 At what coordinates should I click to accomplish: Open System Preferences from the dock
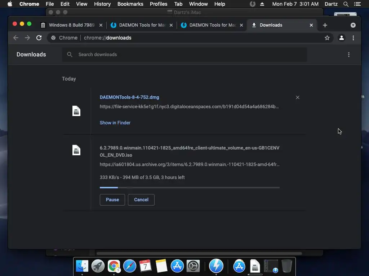(193, 266)
